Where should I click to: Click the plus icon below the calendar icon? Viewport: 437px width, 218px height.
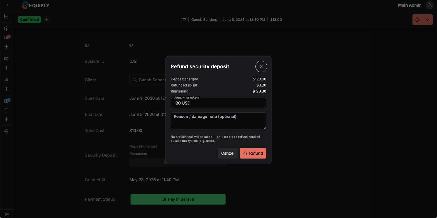[x=7, y=119]
